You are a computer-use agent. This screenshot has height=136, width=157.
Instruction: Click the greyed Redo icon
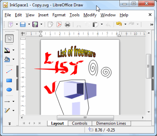tap(132, 24)
